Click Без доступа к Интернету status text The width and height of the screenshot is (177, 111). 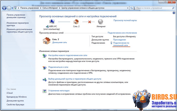click(124, 37)
